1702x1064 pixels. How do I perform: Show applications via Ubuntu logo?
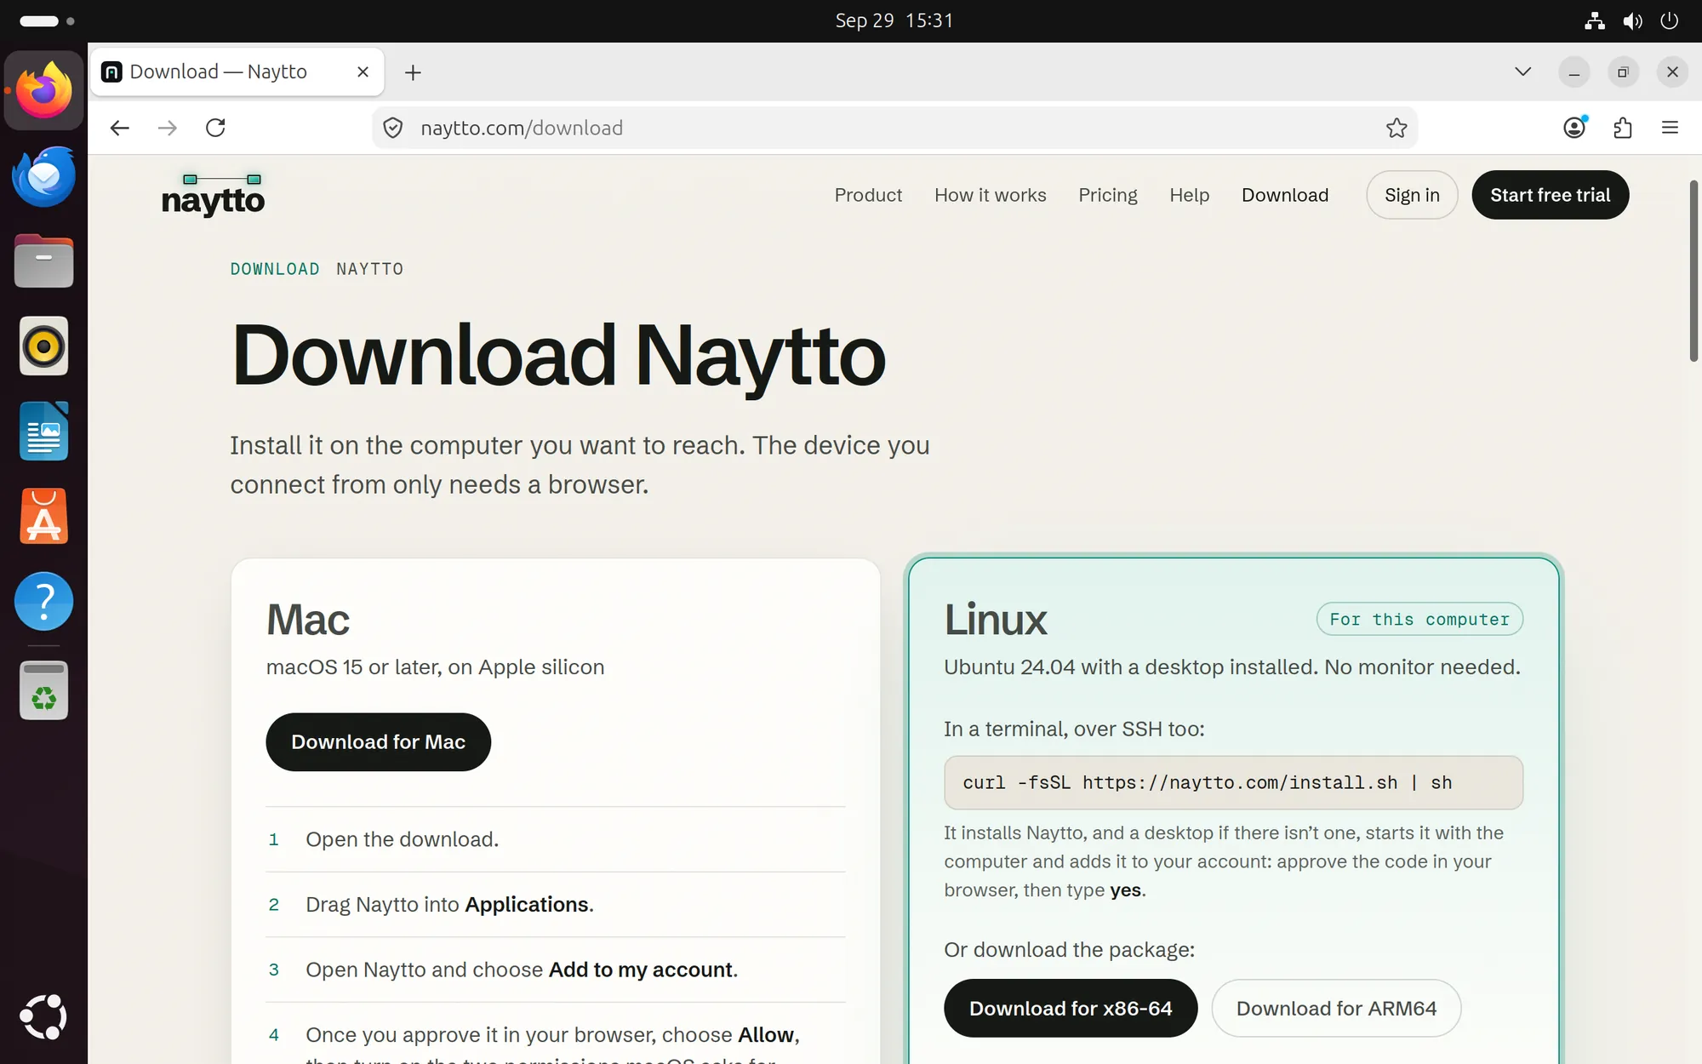(x=43, y=1016)
